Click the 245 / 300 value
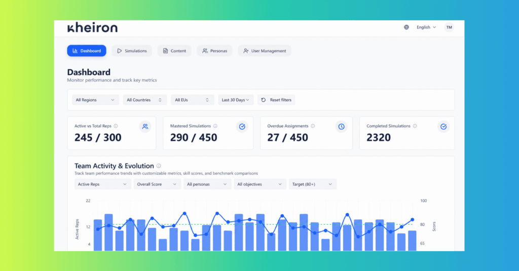Viewport: 519px width, 271px height. point(98,138)
